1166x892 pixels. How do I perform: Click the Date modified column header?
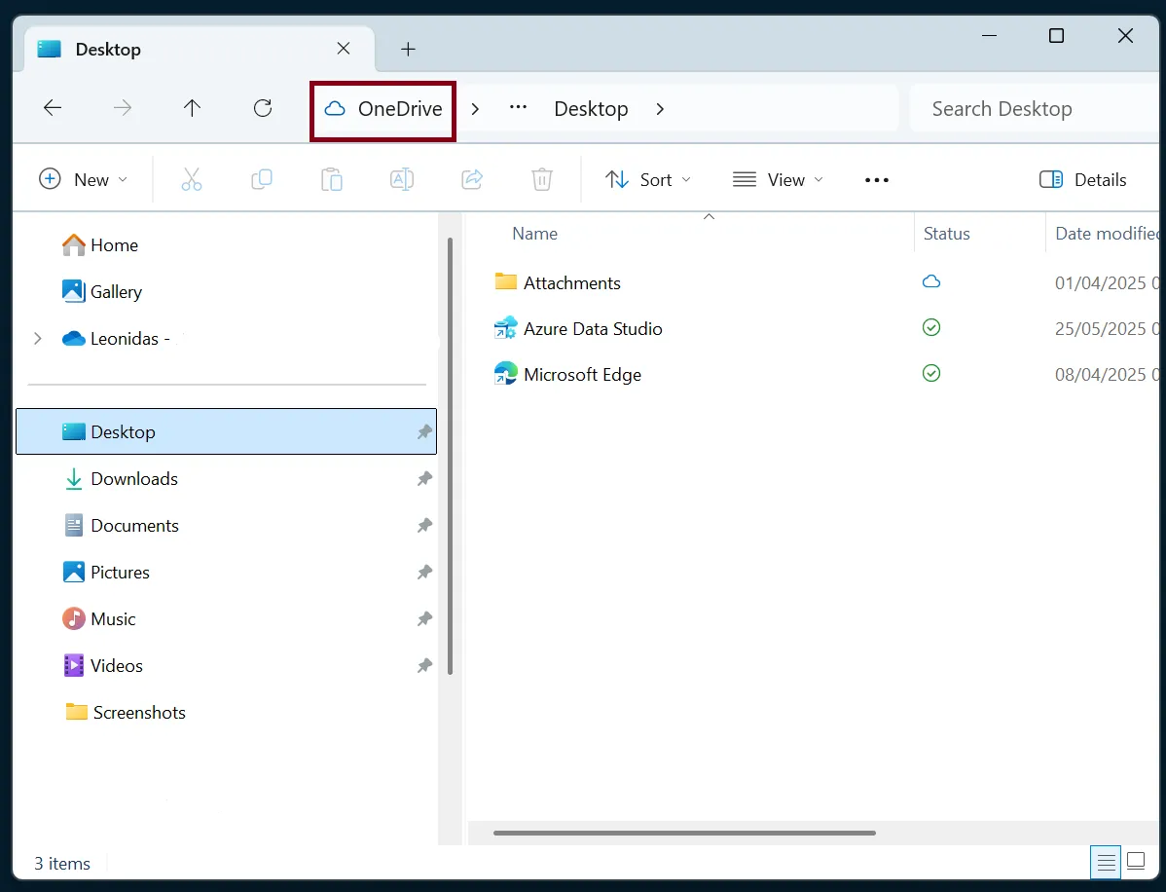[1107, 234]
